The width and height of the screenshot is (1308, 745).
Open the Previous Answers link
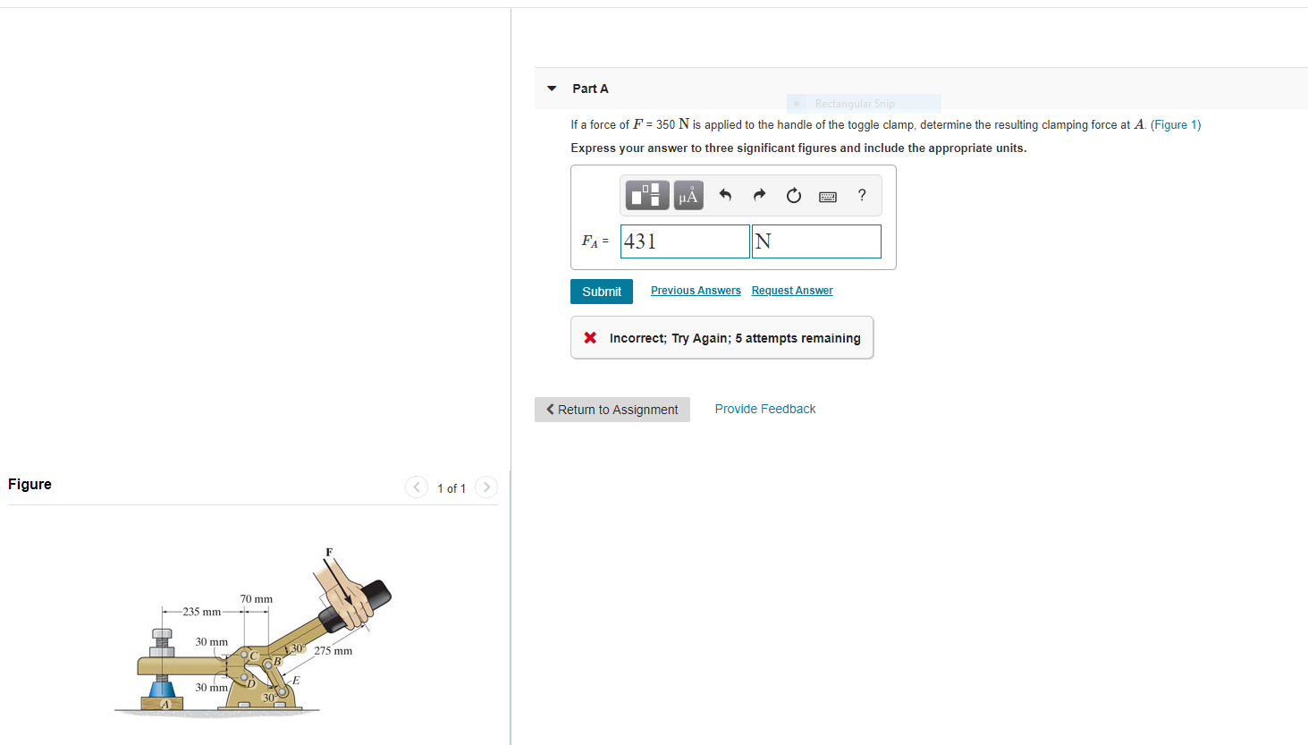point(696,291)
